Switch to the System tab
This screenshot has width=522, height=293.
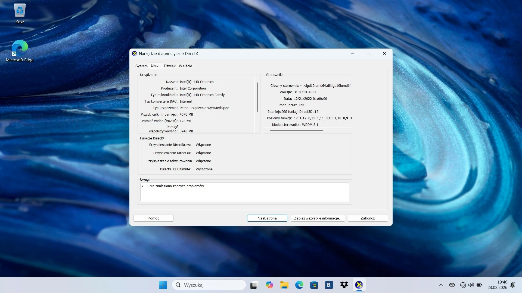point(141,66)
